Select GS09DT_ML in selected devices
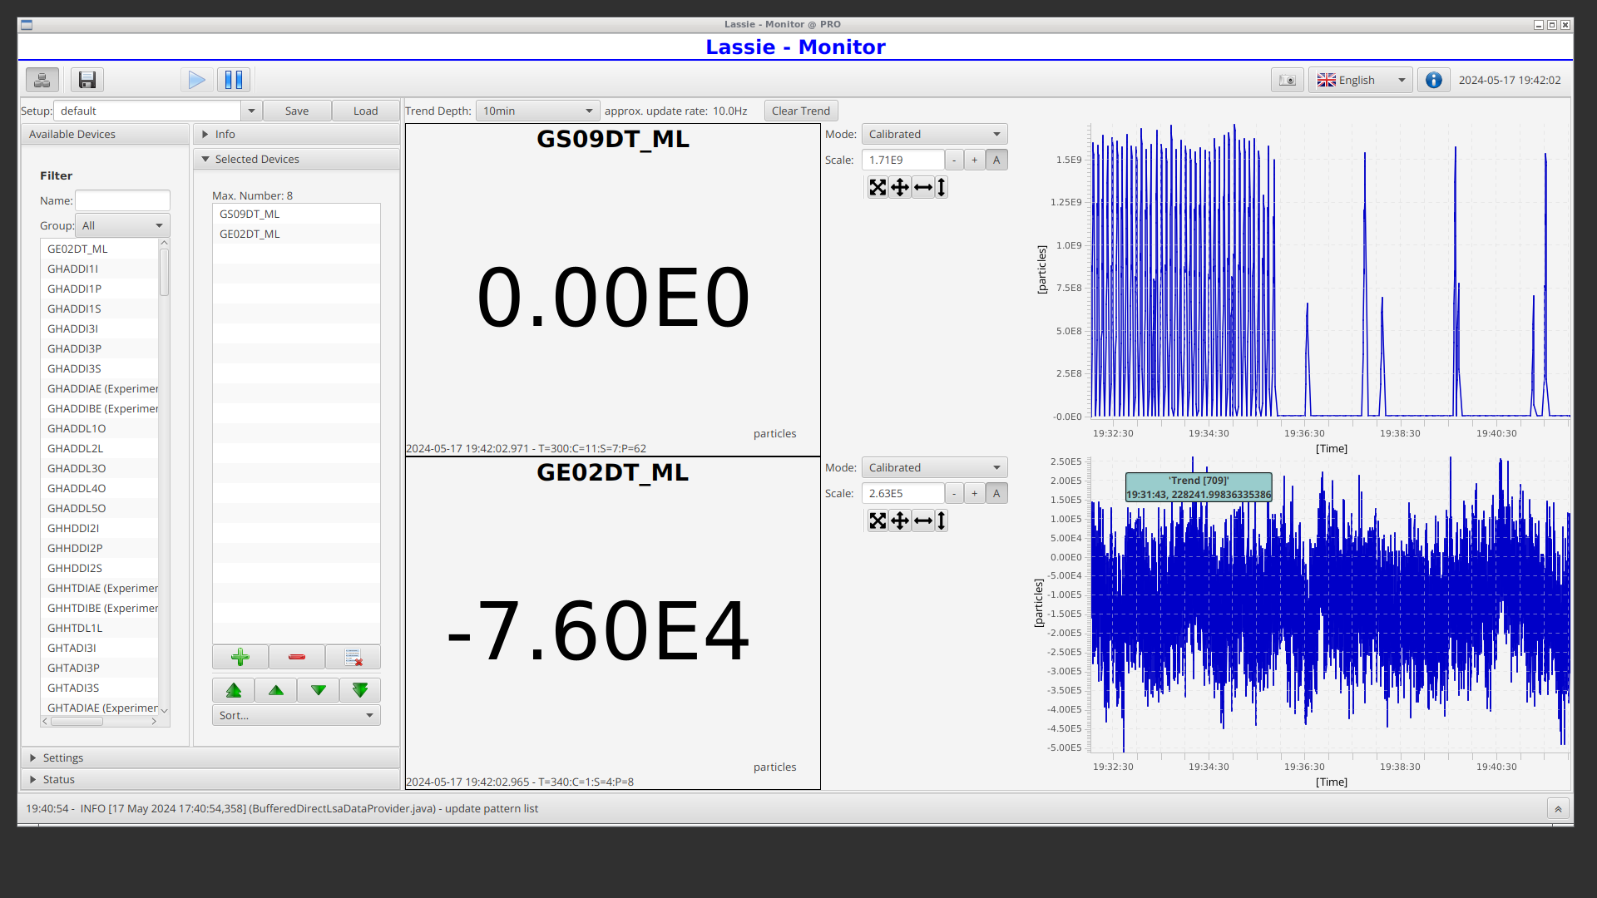This screenshot has height=898, width=1597. (296, 214)
